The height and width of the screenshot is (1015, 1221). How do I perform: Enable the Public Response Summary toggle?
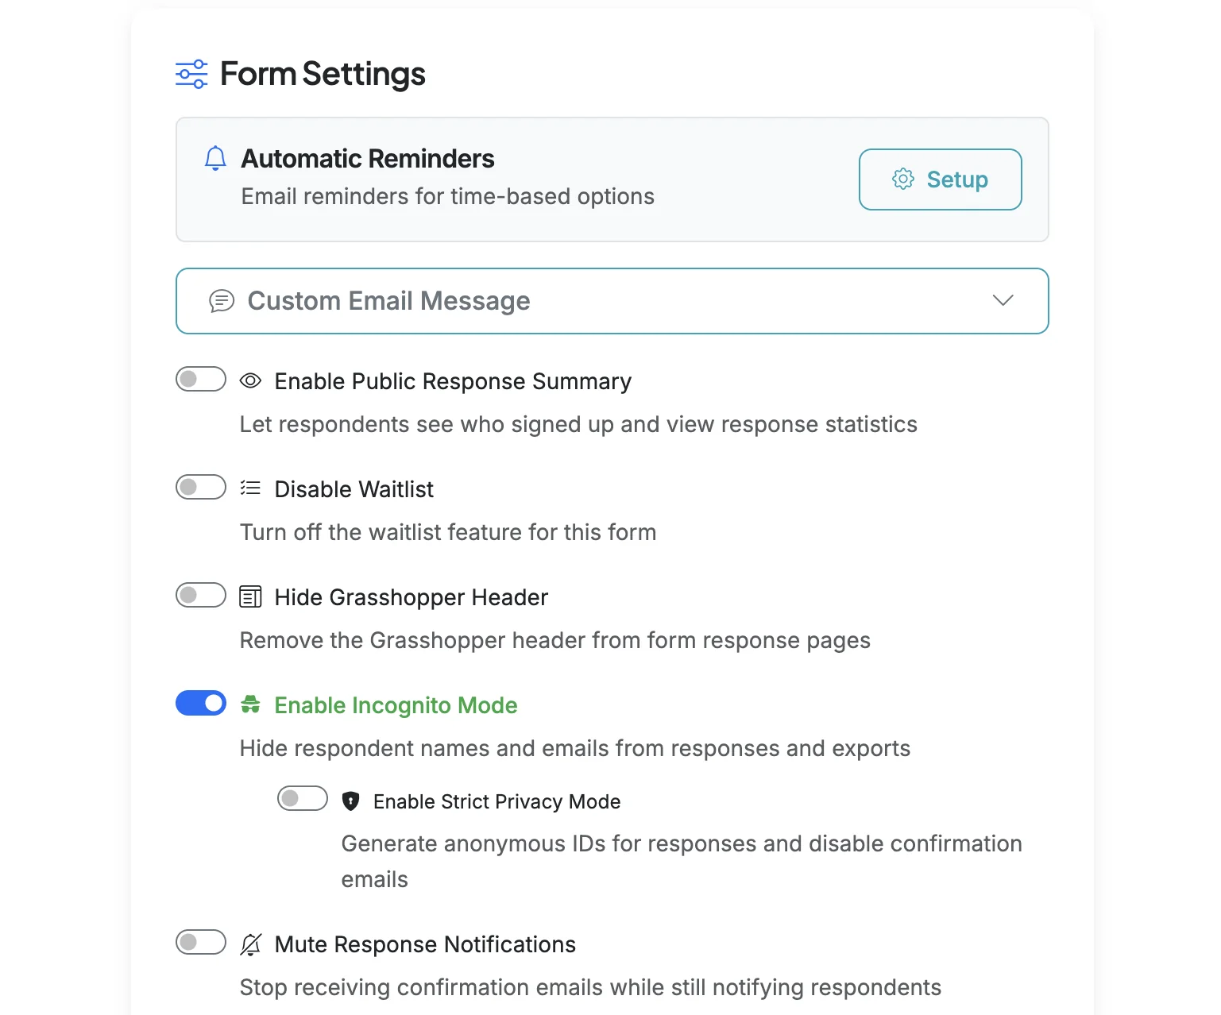coord(200,380)
